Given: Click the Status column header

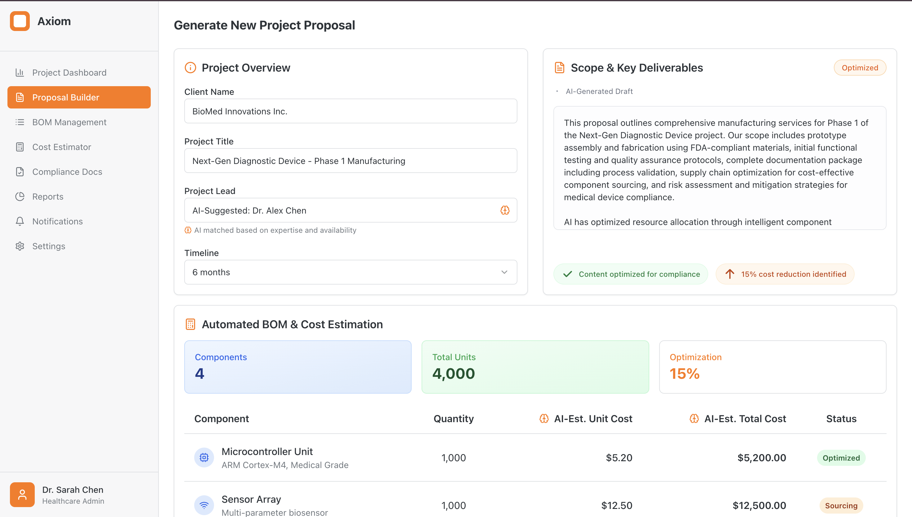Looking at the screenshot, I should [841, 419].
